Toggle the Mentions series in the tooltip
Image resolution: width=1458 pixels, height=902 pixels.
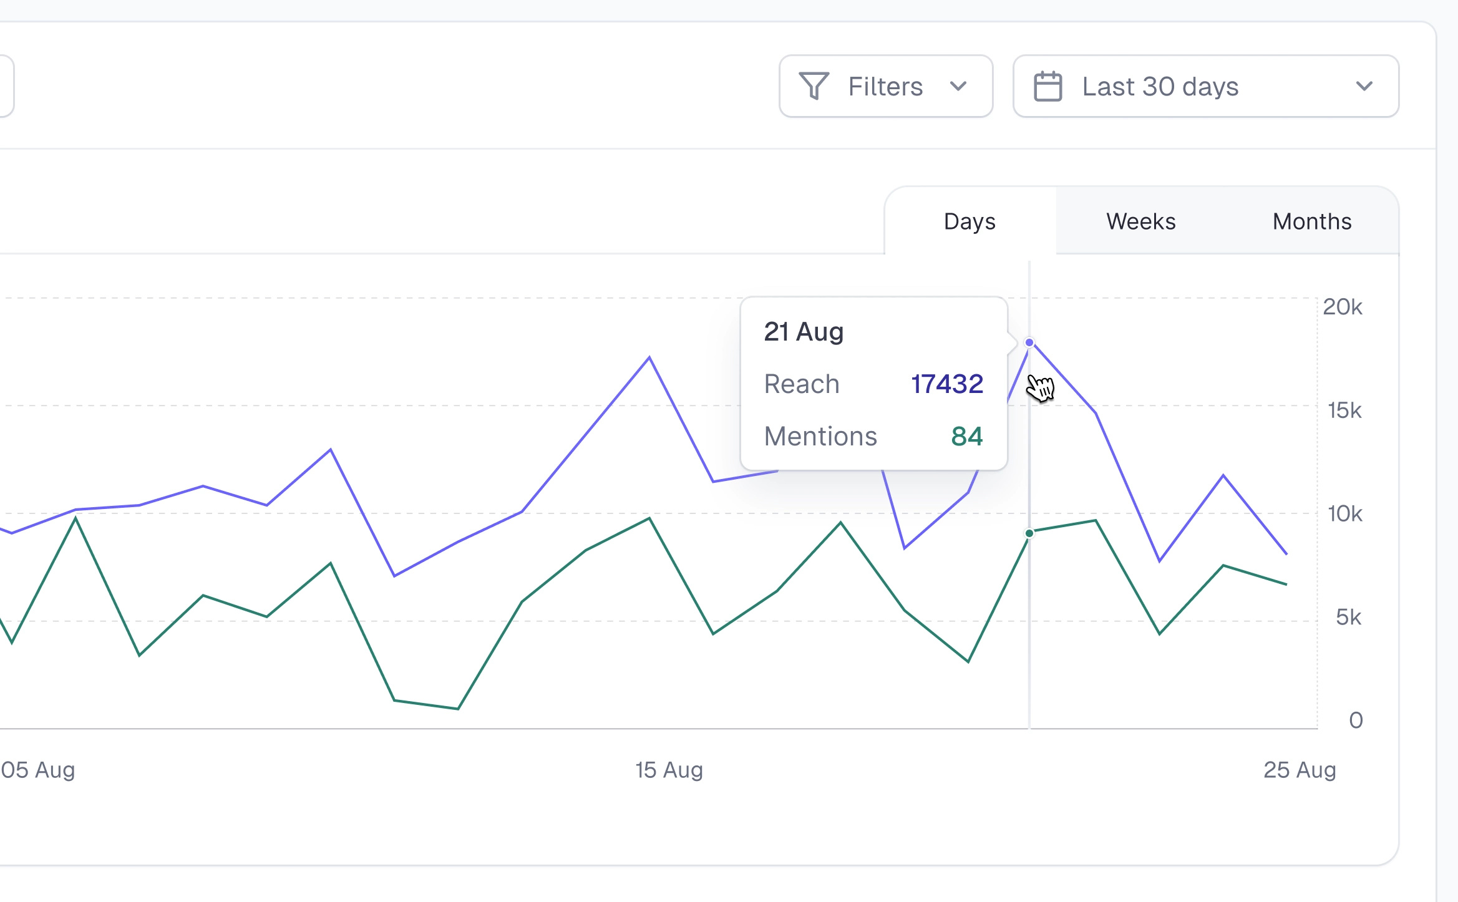click(821, 437)
